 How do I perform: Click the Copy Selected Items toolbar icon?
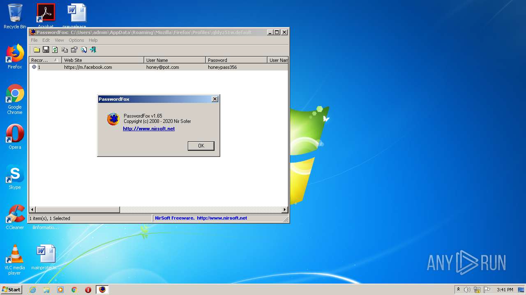click(x=65, y=50)
